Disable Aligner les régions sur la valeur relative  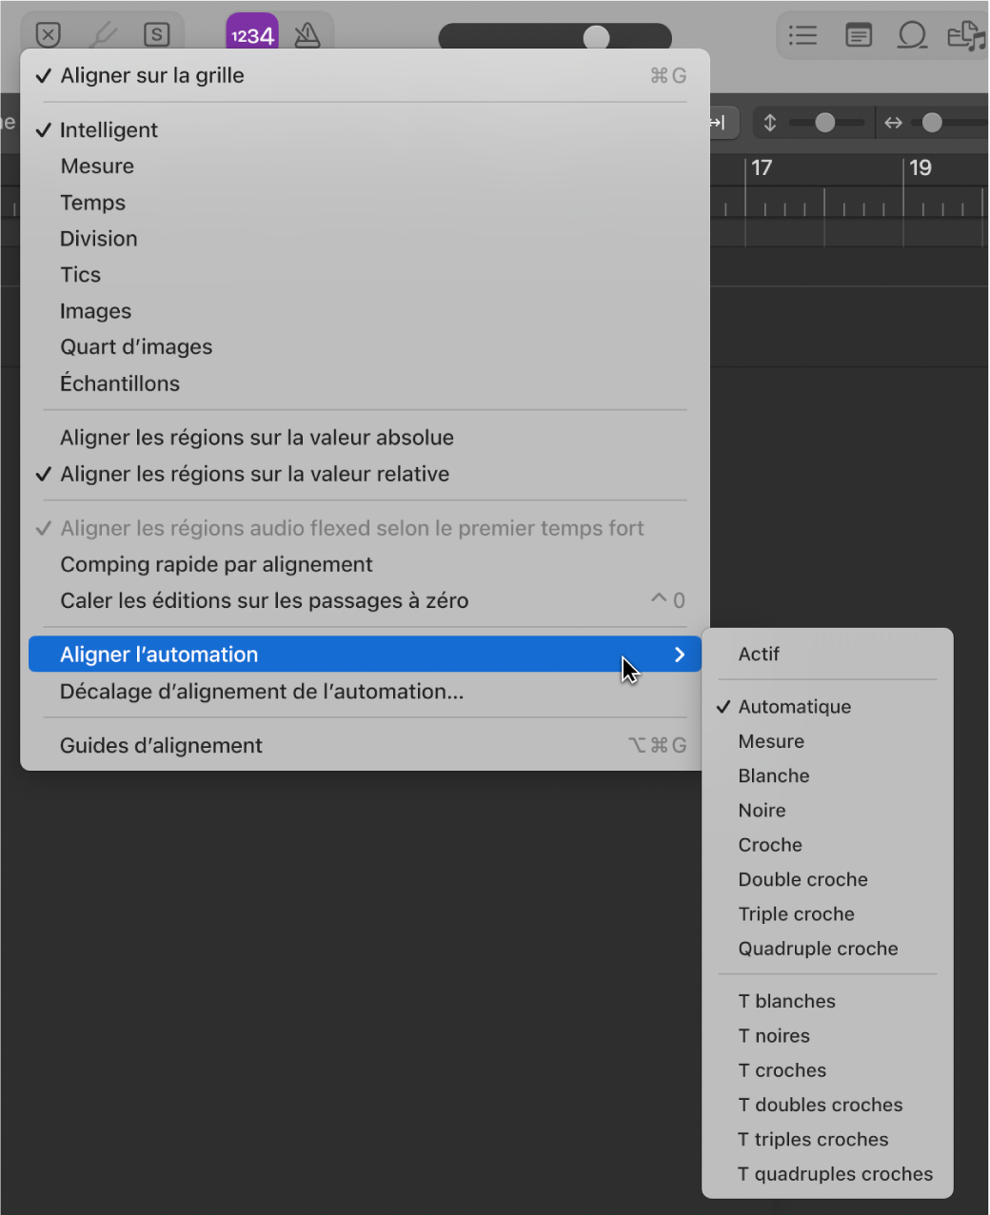tap(254, 474)
